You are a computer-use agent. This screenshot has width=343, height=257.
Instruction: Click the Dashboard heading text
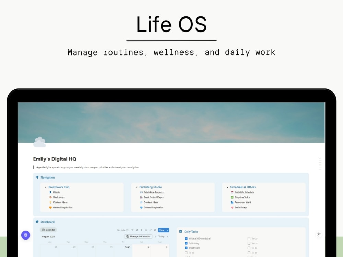click(x=47, y=222)
